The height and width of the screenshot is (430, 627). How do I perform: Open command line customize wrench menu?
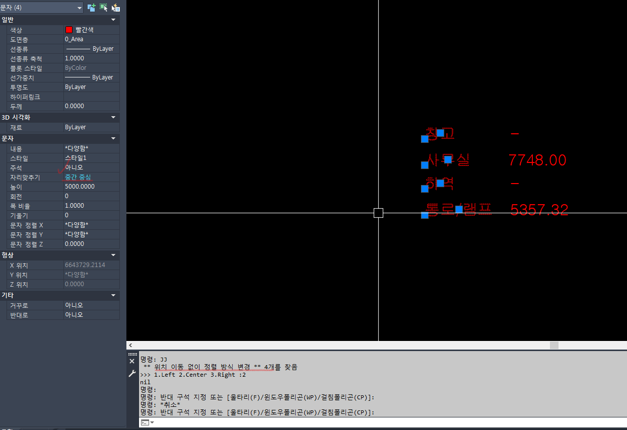[x=132, y=373]
